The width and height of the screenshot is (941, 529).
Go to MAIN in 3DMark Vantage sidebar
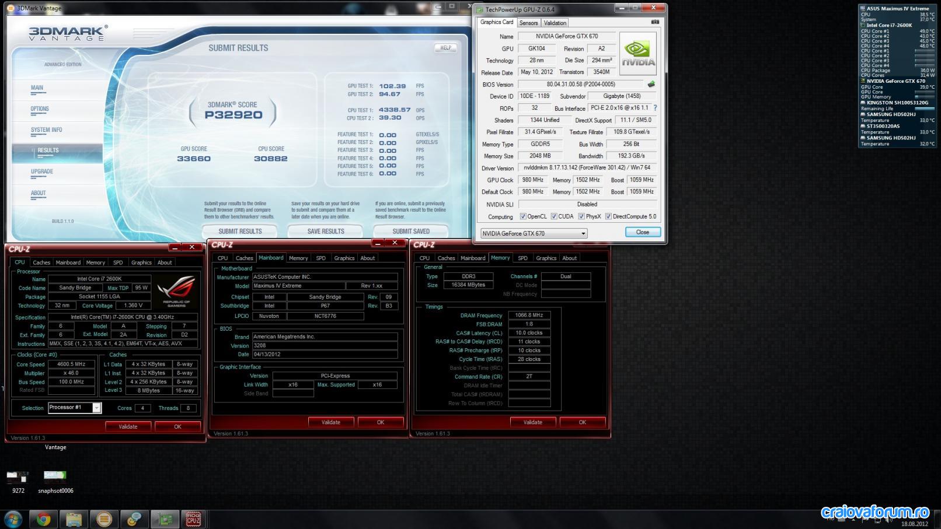37,87
